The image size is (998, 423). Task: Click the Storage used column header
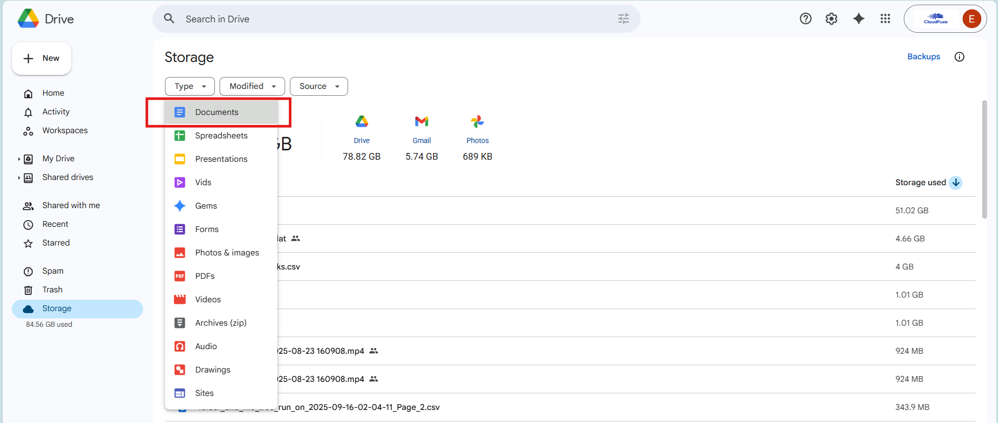920,183
